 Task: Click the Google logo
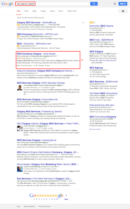[7, 4]
